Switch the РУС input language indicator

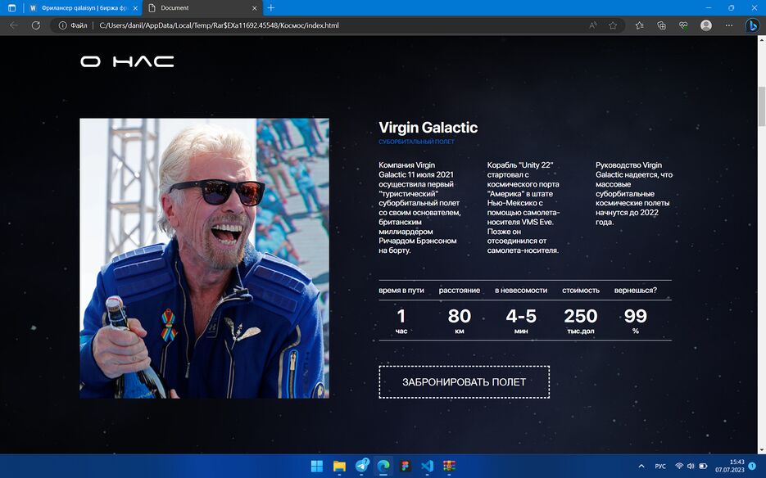660,467
